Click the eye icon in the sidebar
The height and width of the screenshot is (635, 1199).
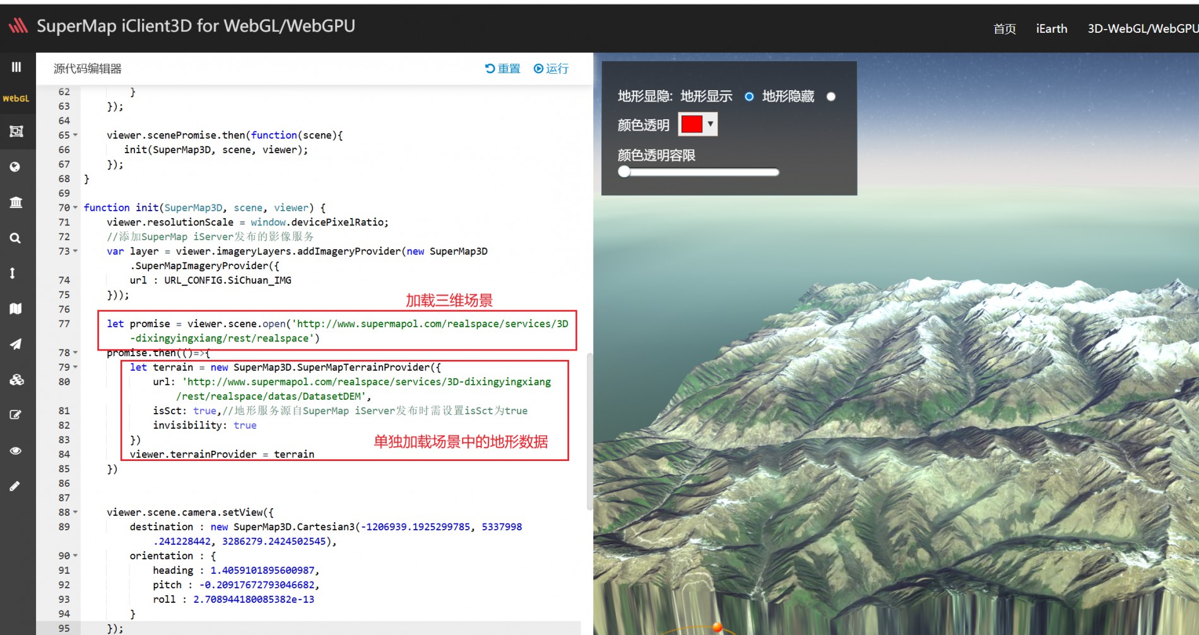tap(15, 450)
